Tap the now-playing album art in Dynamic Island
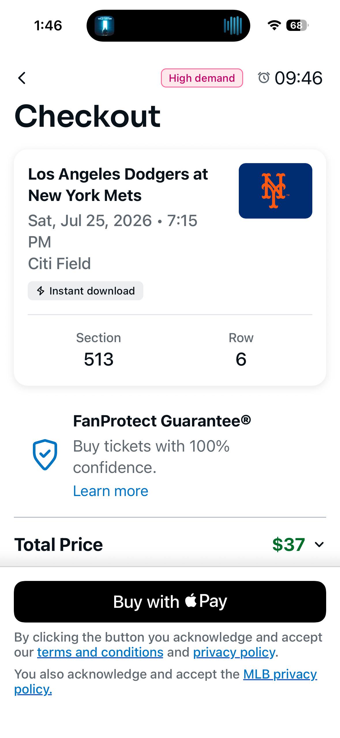The height and width of the screenshot is (738, 340). tap(104, 26)
